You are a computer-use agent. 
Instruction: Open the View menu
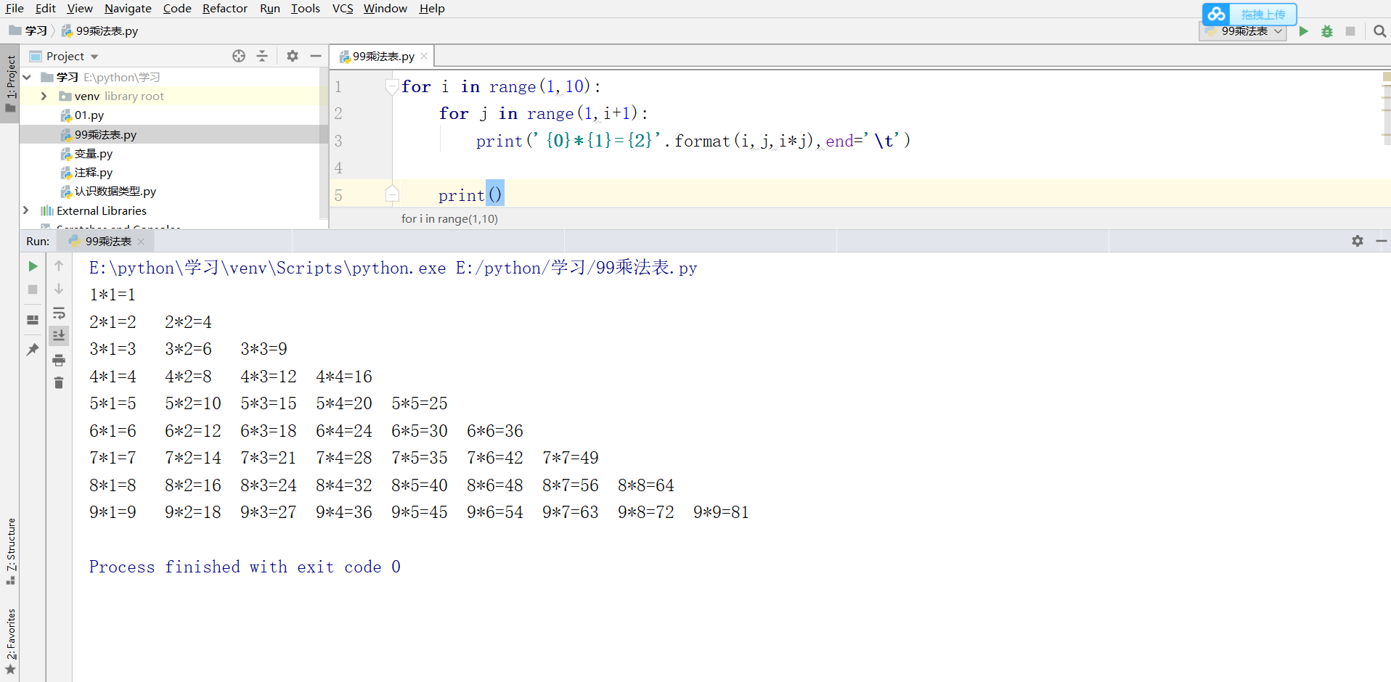pos(80,8)
